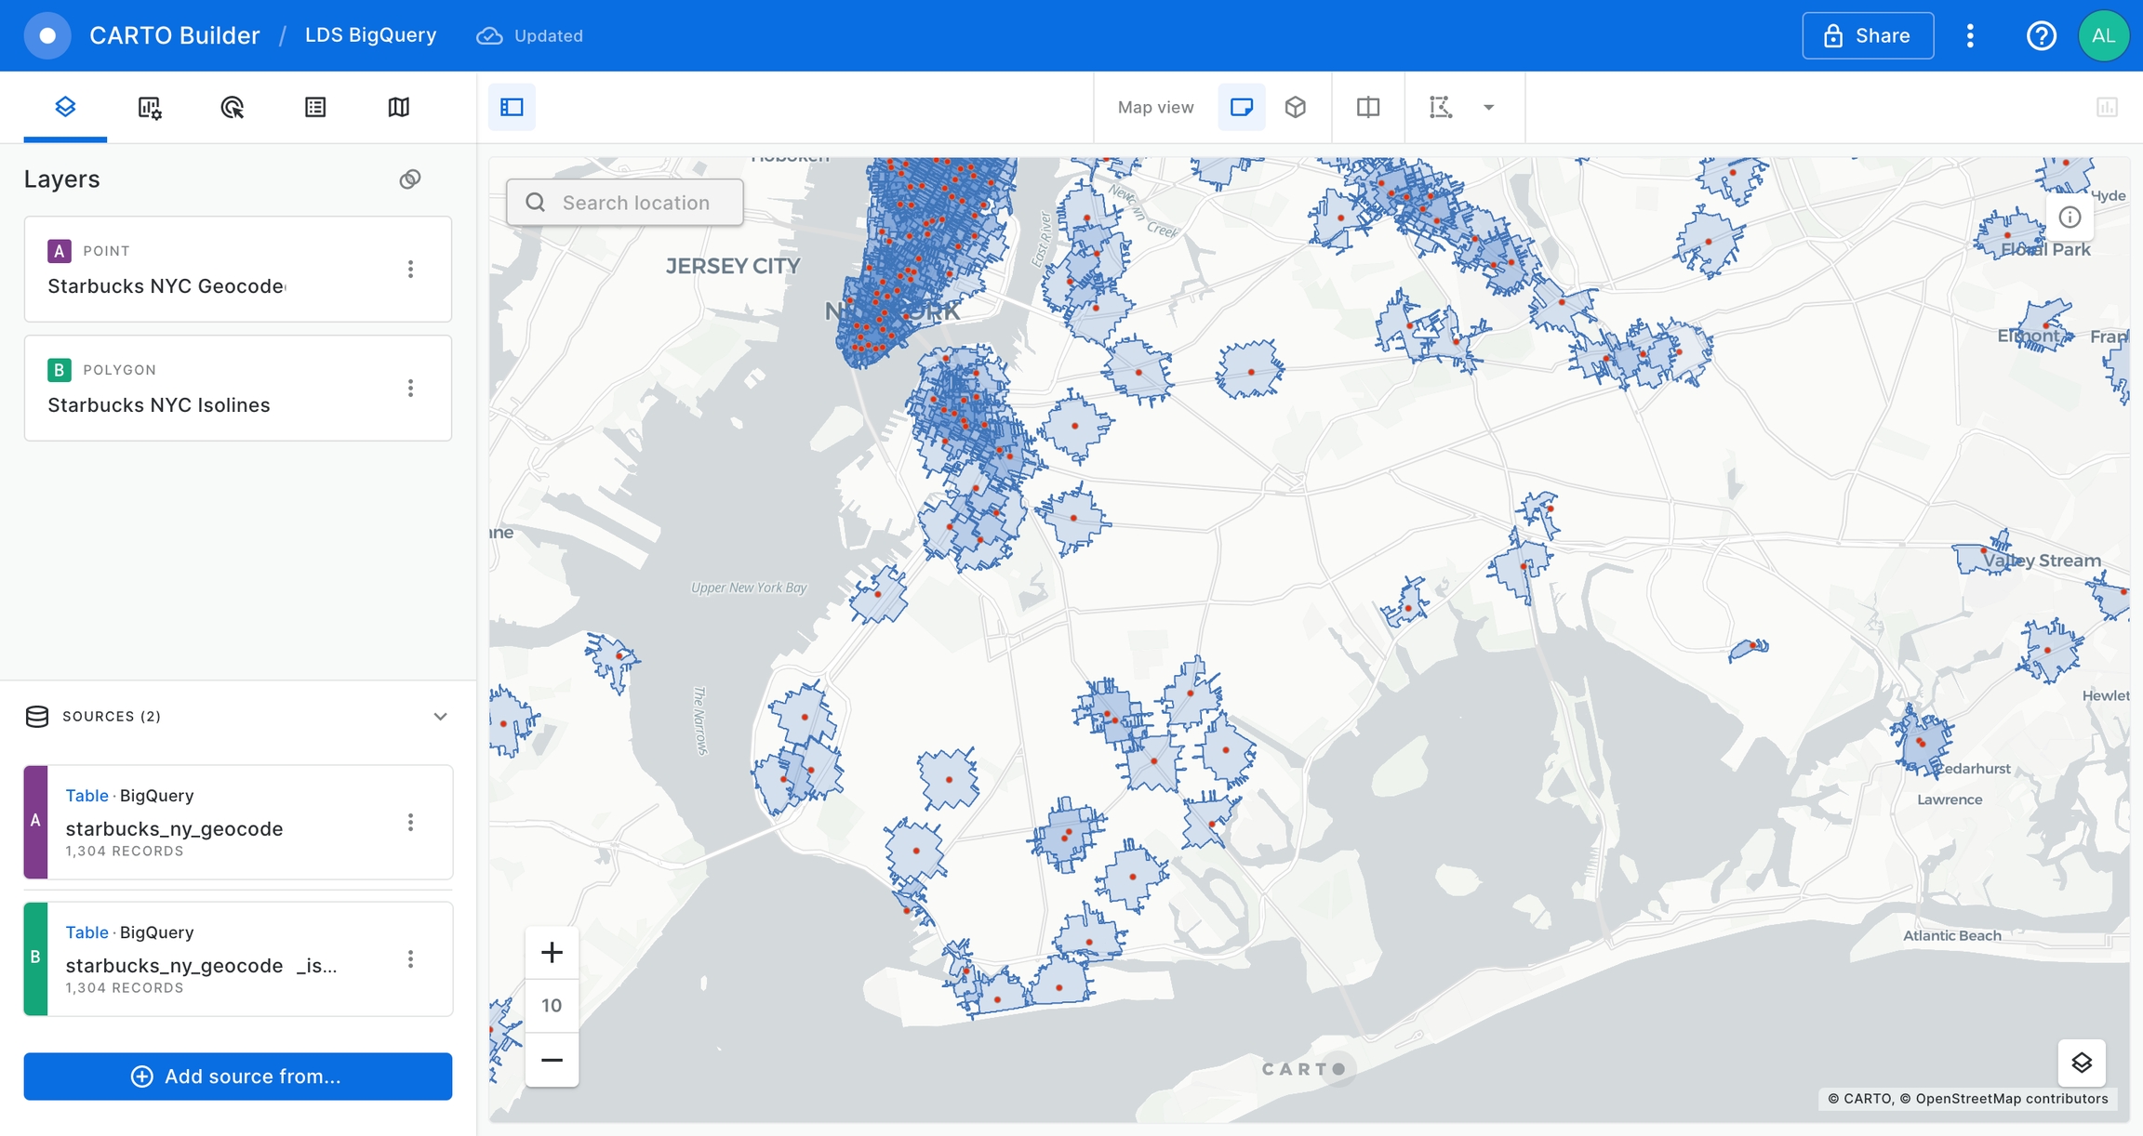Click the Atlantic Beach map label

pyautogui.click(x=1952, y=935)
